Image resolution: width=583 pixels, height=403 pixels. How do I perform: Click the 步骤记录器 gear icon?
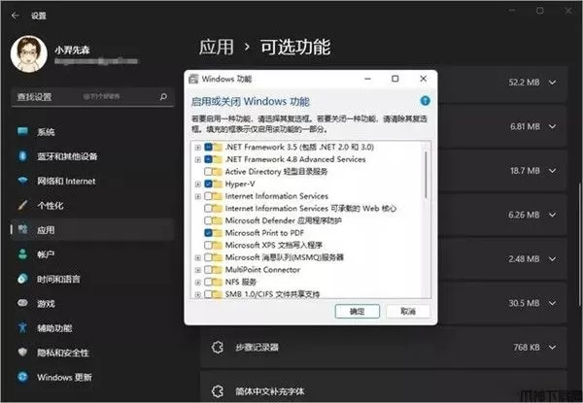point(218,348)
